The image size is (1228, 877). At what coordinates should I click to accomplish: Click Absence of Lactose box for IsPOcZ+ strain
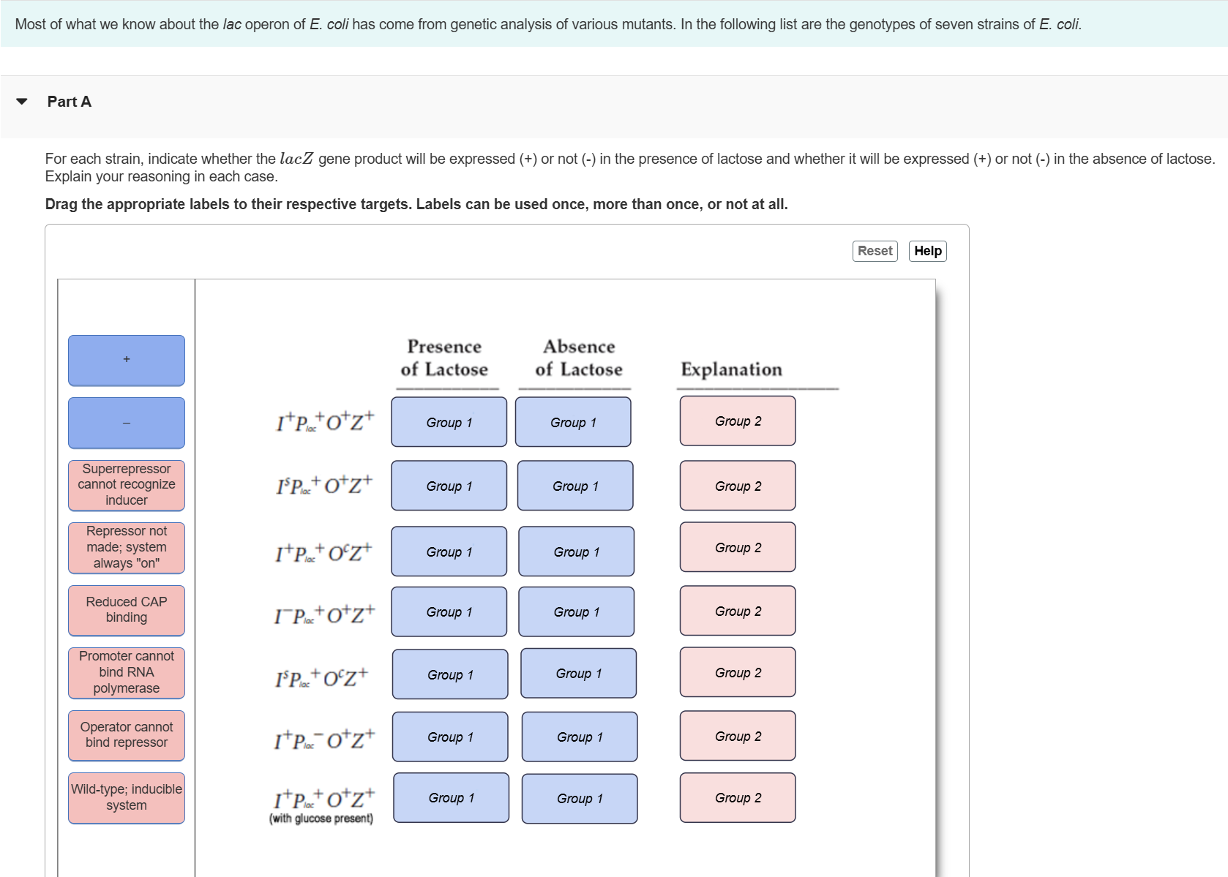(577, 673)
